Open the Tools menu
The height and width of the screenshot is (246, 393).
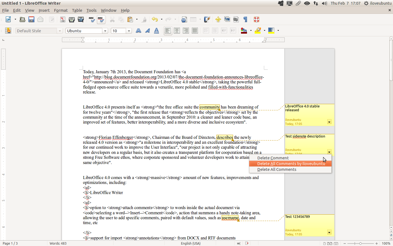pos(91,10)
